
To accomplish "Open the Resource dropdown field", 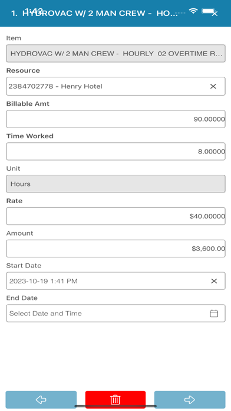I will [115, 86].
